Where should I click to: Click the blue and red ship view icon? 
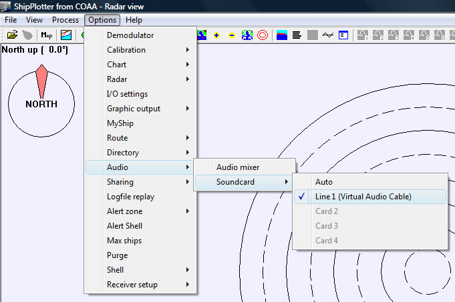(282, 35)
